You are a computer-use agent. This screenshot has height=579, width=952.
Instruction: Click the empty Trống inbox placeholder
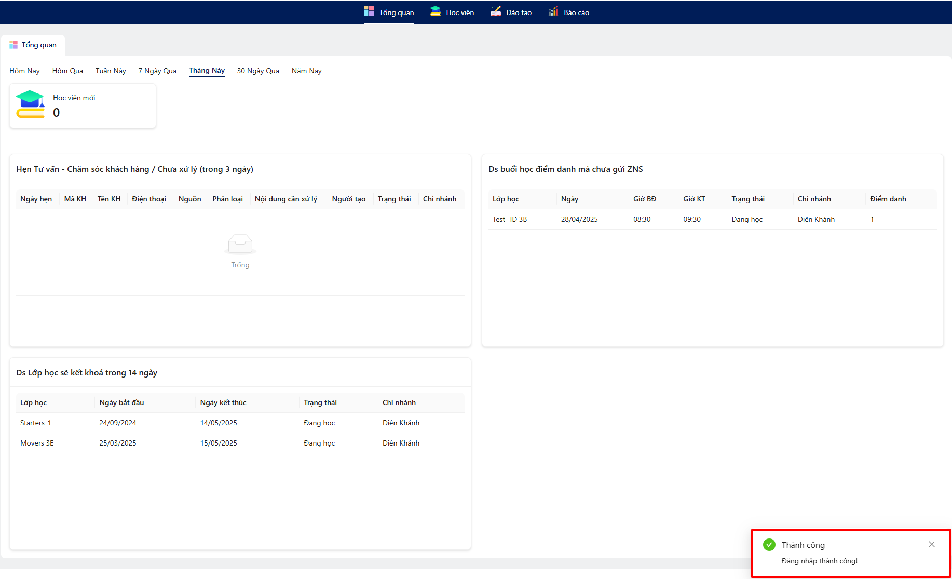click(240, 251)
